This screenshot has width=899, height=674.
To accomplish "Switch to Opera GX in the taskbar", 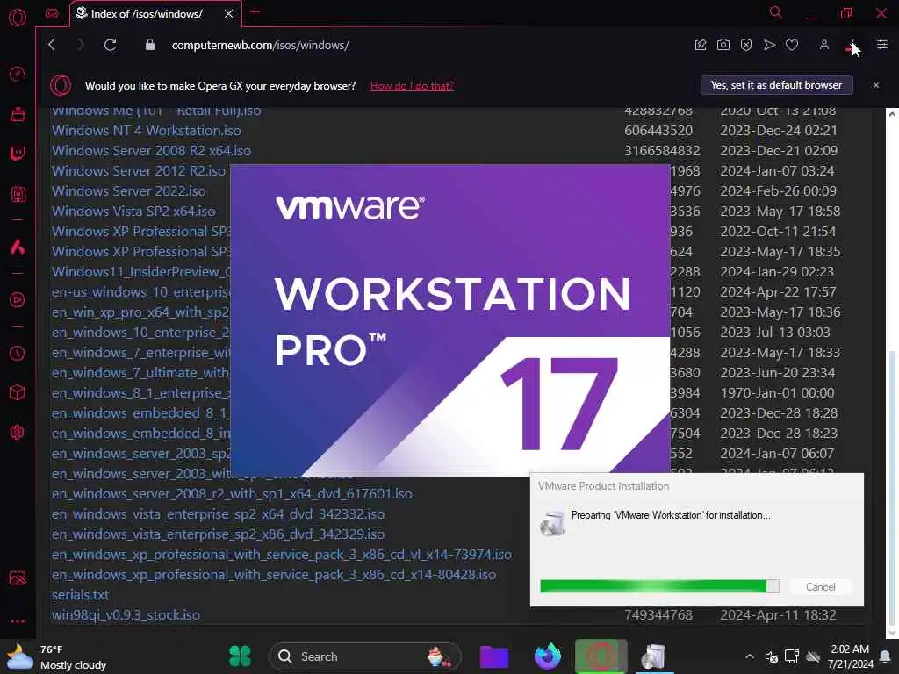I will pos(601,656).
